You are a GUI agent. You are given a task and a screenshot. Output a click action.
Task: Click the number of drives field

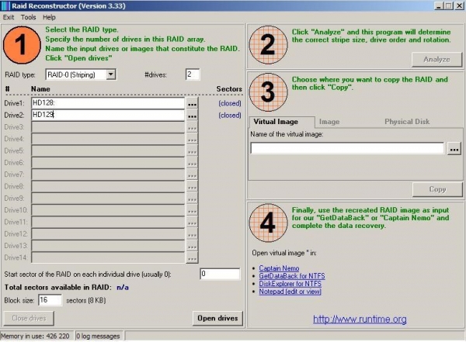(x=192, y=74)
